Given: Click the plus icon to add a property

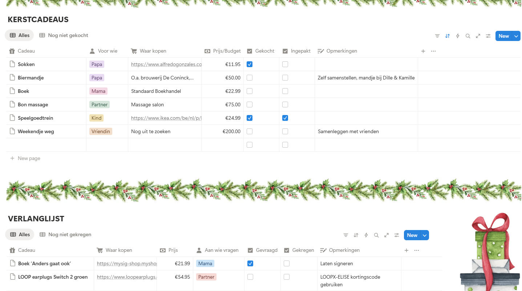Looking at the screenshot, I should pos(423,51).
